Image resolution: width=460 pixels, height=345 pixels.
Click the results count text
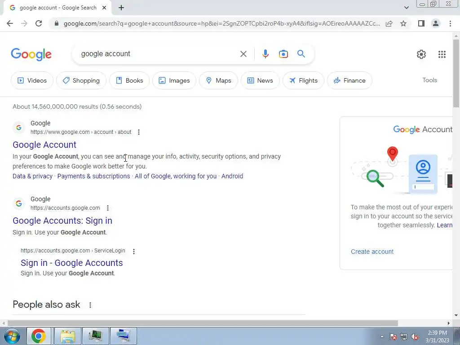tap(77, 107)
